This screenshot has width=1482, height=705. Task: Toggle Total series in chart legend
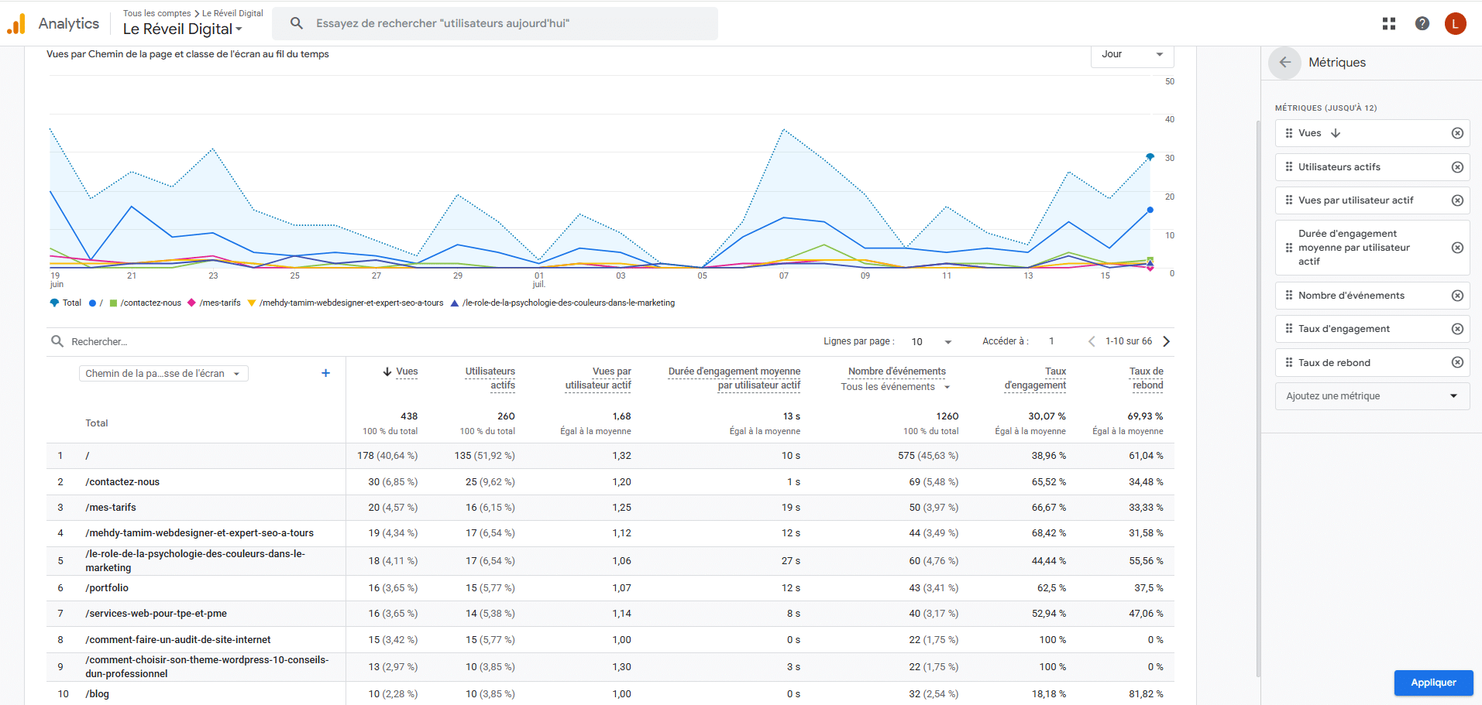point(66,303)
